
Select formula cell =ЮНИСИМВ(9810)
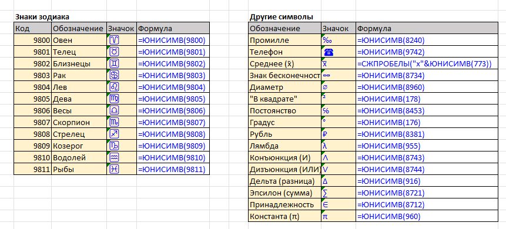pyautogui.click(x=173, y=158)
